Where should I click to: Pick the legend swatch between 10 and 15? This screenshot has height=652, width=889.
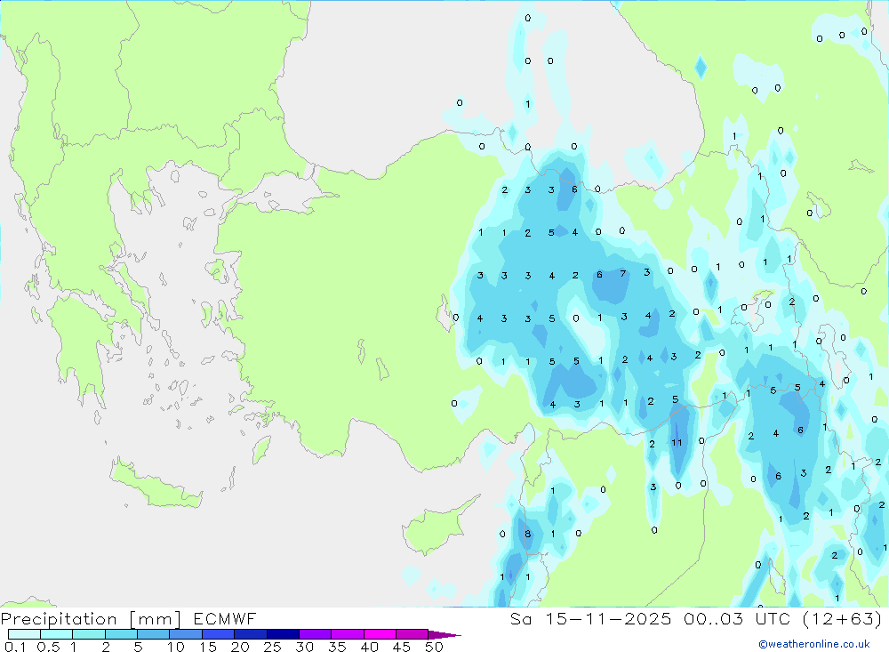point(186,634)
